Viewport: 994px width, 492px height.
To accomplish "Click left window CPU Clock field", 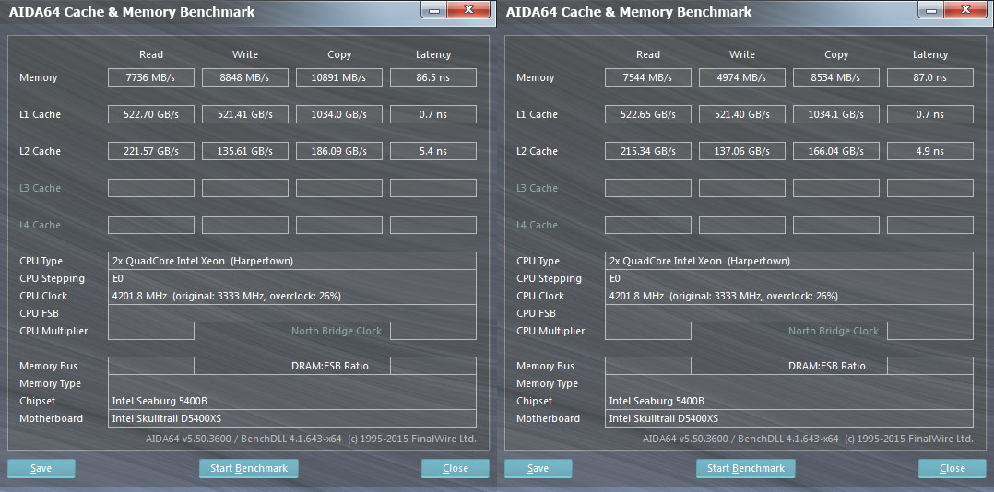I will click(x=292, y=296).
